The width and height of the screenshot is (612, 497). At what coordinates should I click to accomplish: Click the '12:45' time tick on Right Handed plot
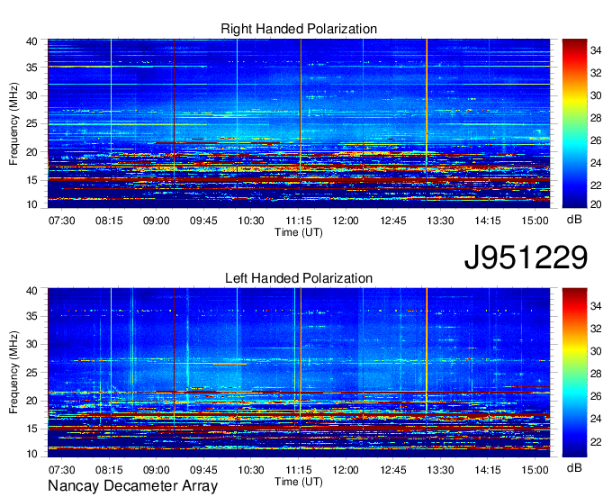(393, 221)
